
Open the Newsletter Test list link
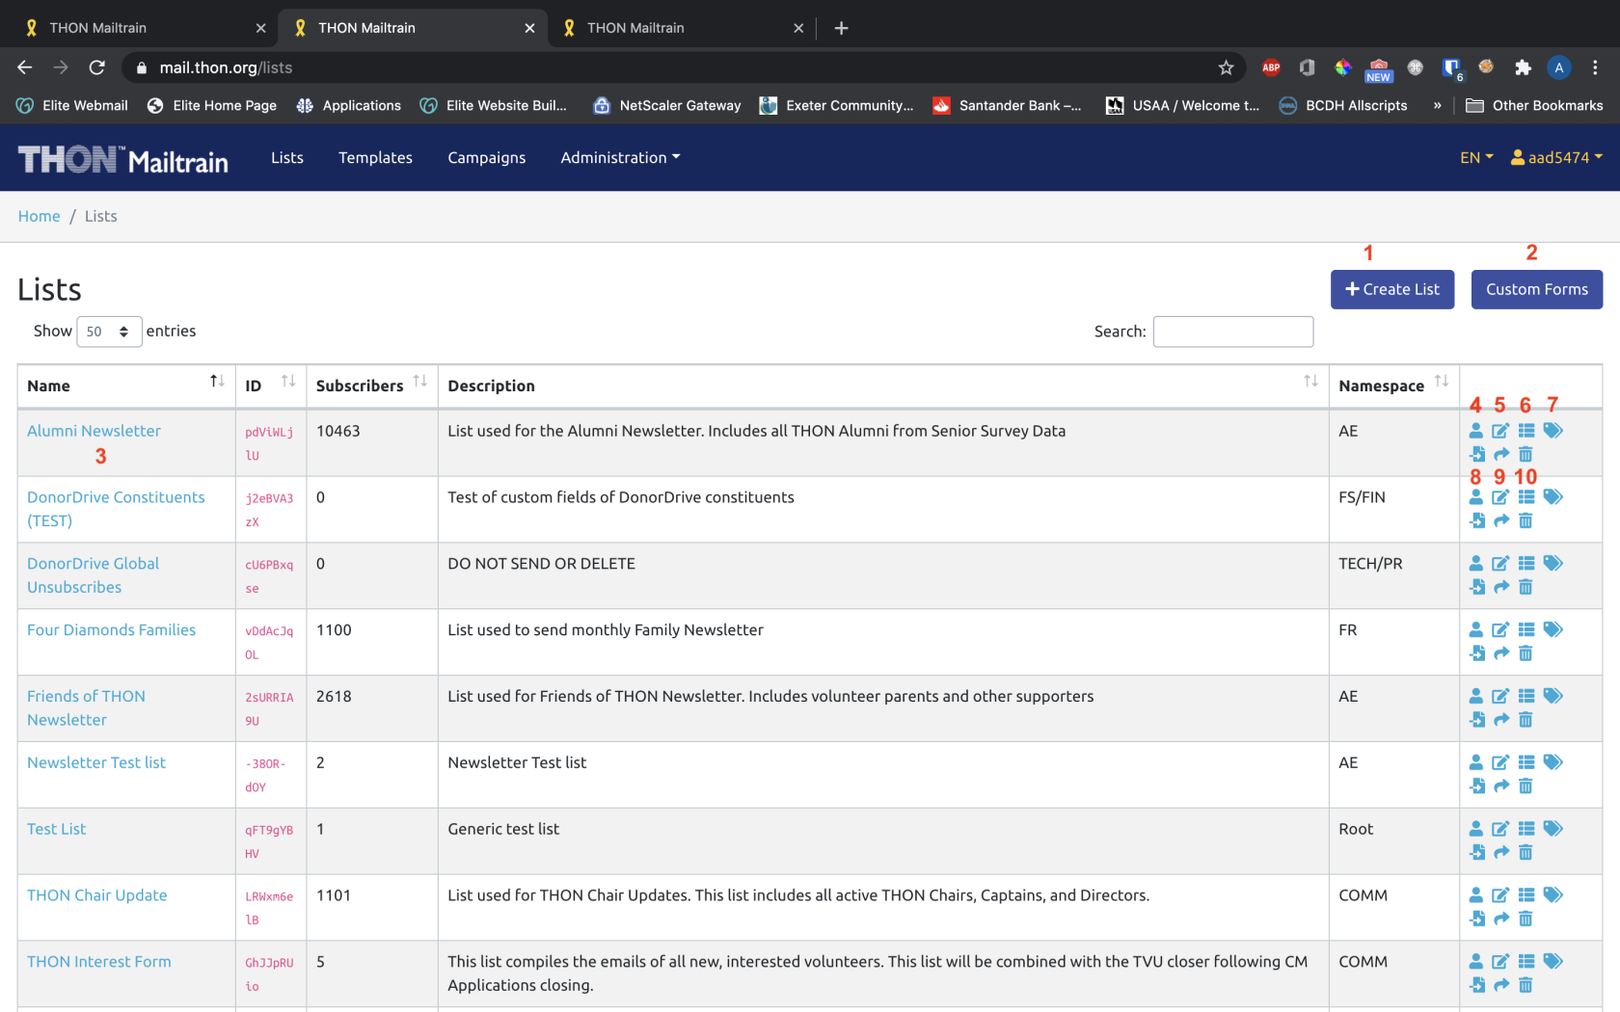click(x=96, y=762)
